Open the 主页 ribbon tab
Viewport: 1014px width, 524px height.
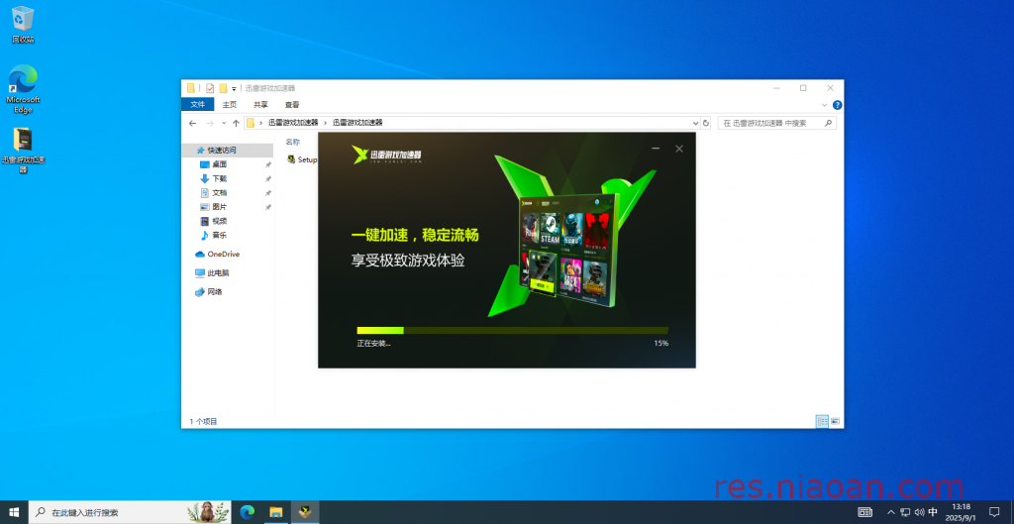coord(230,105)
